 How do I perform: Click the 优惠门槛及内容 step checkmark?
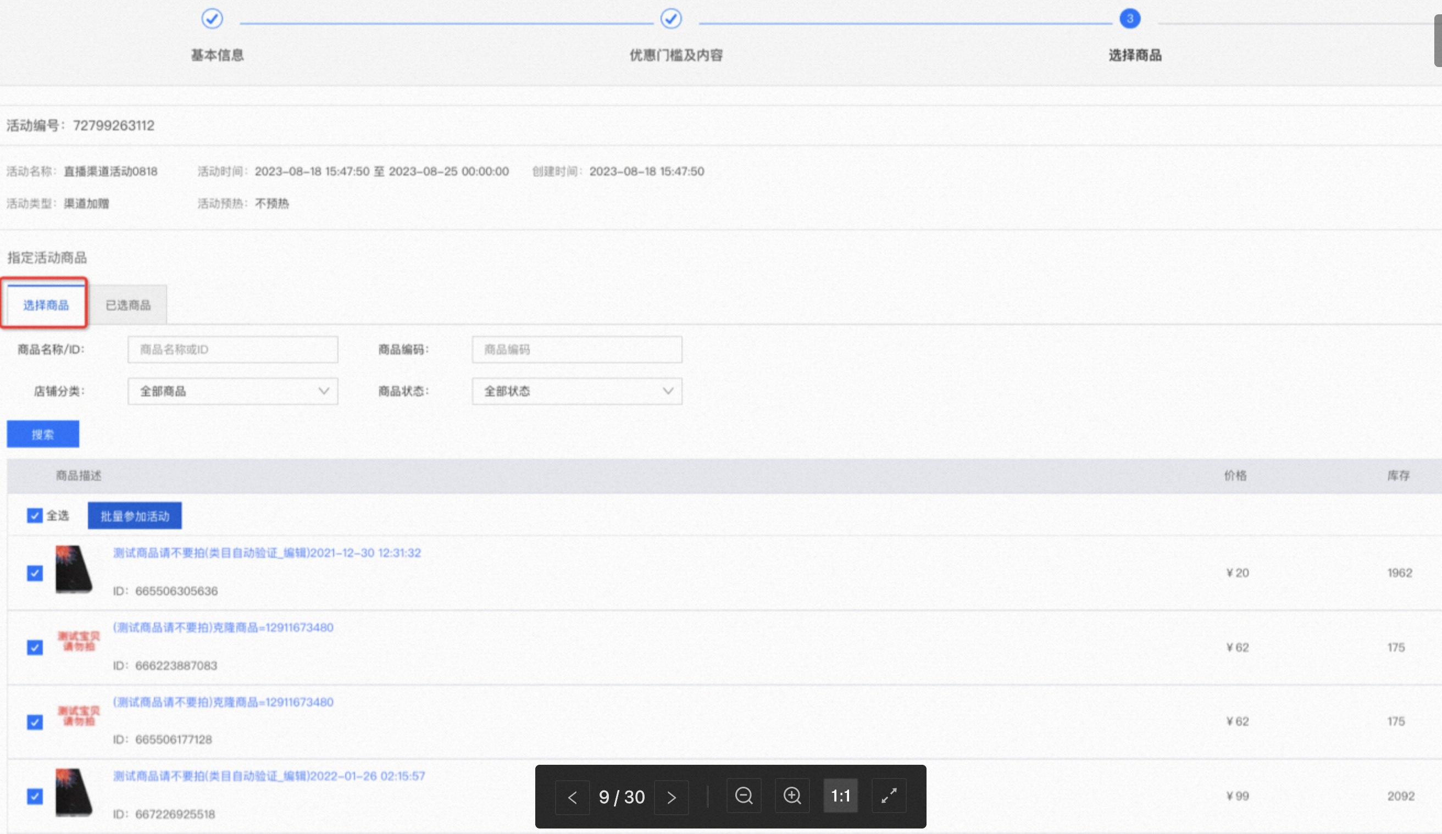click(x=670, y=19)
